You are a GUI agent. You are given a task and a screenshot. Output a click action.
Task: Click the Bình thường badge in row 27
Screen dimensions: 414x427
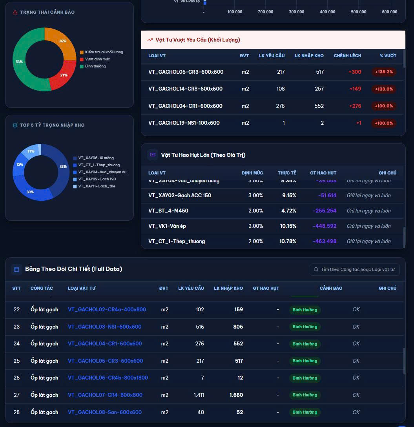click(x=305, y=395)
